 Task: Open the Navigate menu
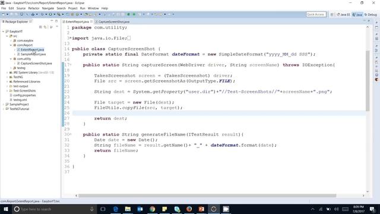tap(48, 8)
